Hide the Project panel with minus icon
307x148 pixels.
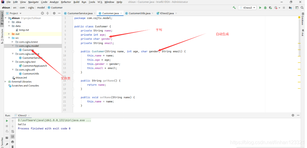(59, 13)
